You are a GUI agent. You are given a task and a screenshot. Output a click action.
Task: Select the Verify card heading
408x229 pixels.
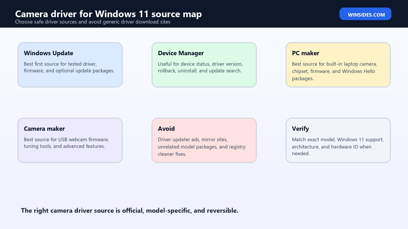click(300, 129)
